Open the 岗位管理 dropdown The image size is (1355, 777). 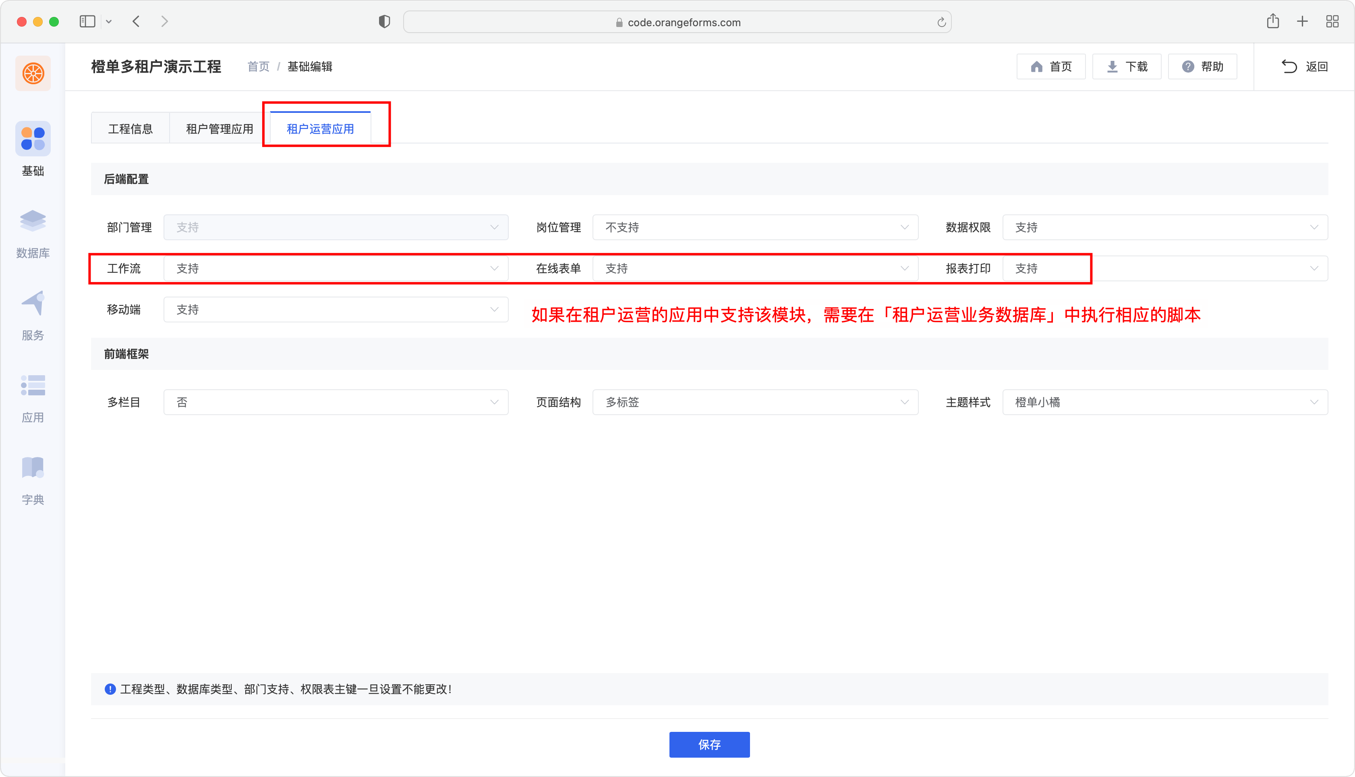tap(755, 227)
